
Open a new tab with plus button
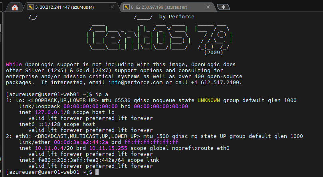tap(223, 7)
